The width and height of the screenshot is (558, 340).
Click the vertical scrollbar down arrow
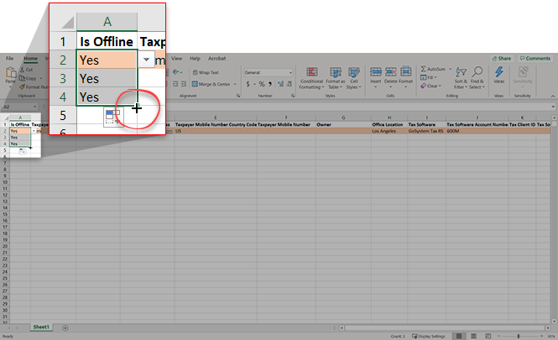click(x=554, y=321)
